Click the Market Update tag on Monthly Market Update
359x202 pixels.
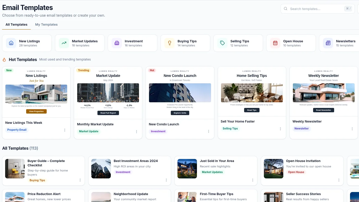(x=89, y=132)
